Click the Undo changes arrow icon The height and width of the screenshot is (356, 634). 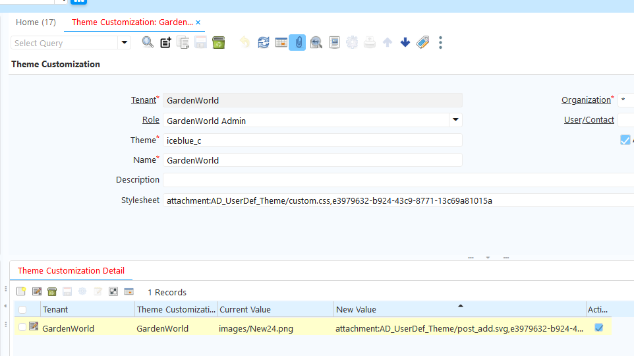tap(245, 42)
